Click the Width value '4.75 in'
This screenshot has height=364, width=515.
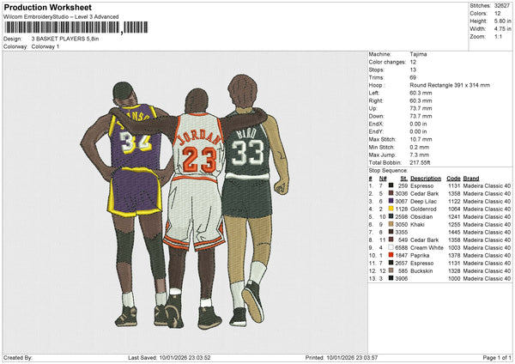click(502, 29)
